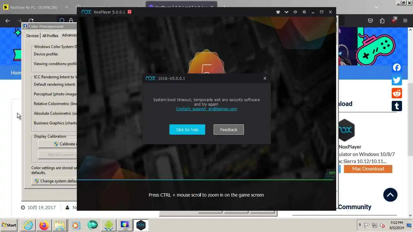Share page via Facebook icon
The image size is (413, 232).
click(x=397, y=67)
